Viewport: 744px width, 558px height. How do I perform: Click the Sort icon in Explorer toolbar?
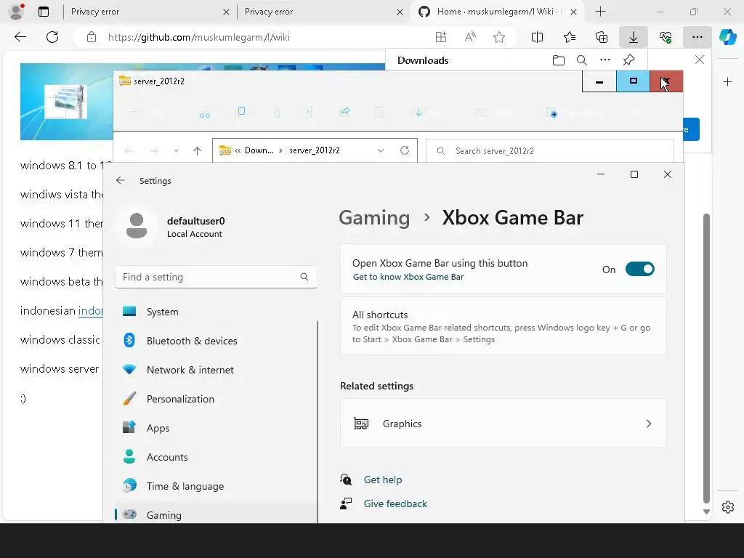click(418, 112)
